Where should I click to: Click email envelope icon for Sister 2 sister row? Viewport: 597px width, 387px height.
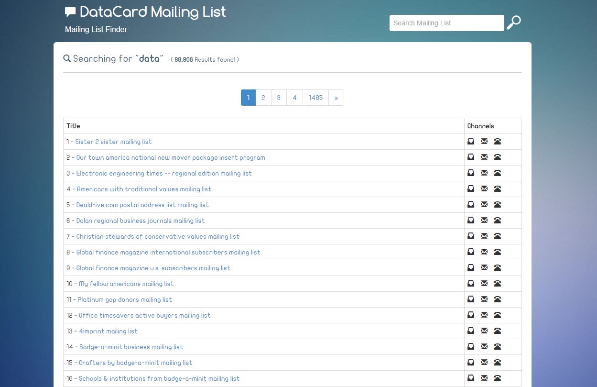click(x=484, y=141)
